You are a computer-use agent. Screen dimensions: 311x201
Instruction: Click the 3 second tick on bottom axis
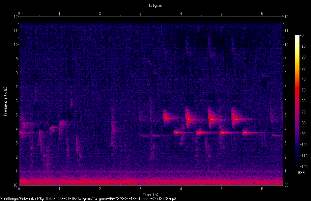[x=140, y=189]
